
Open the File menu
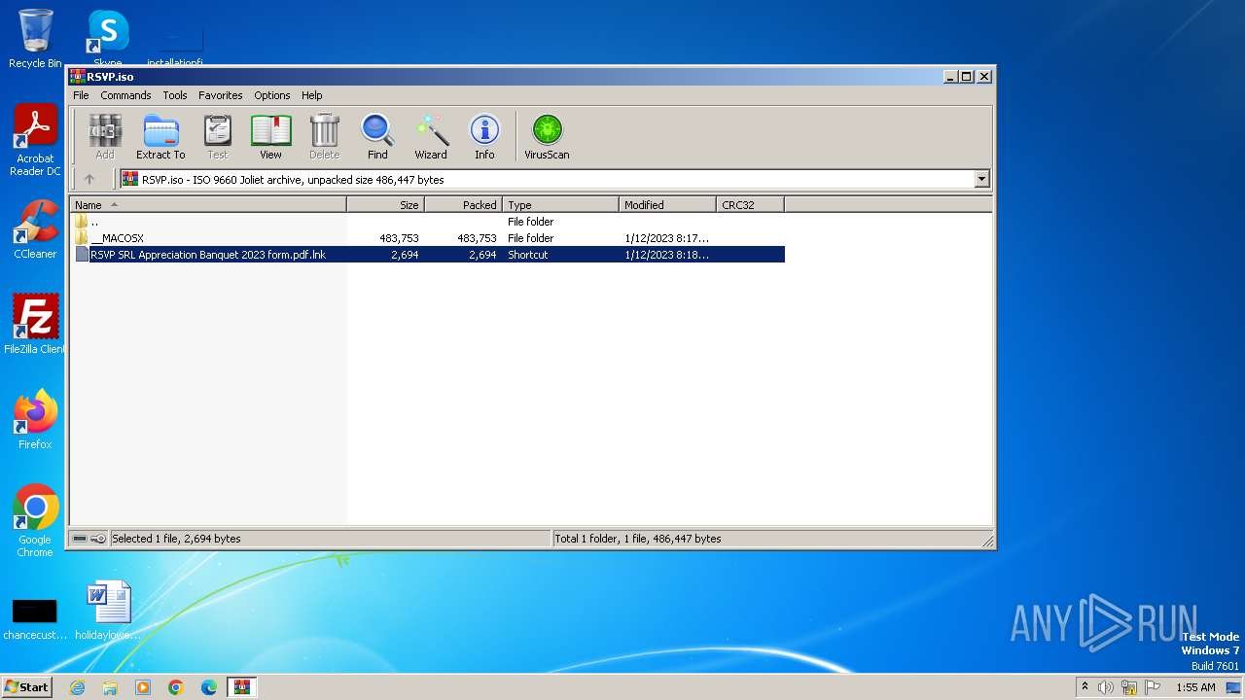81,95
